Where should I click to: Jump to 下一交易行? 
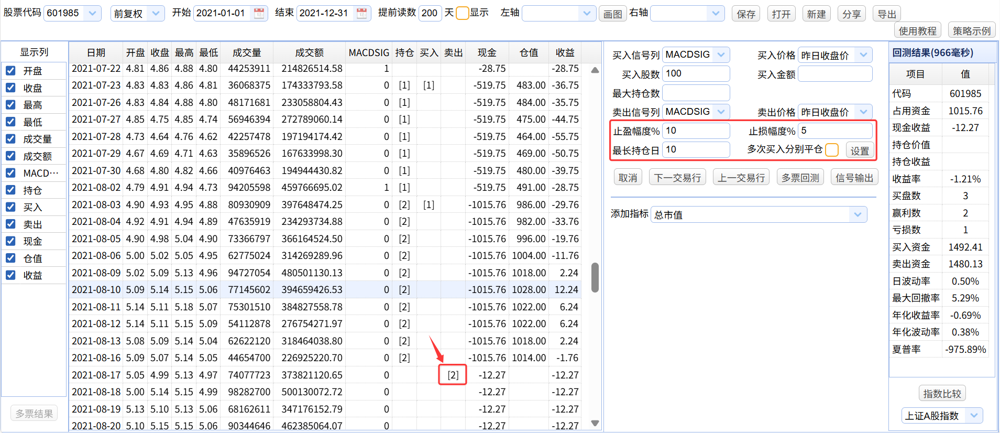click(677, 178)
